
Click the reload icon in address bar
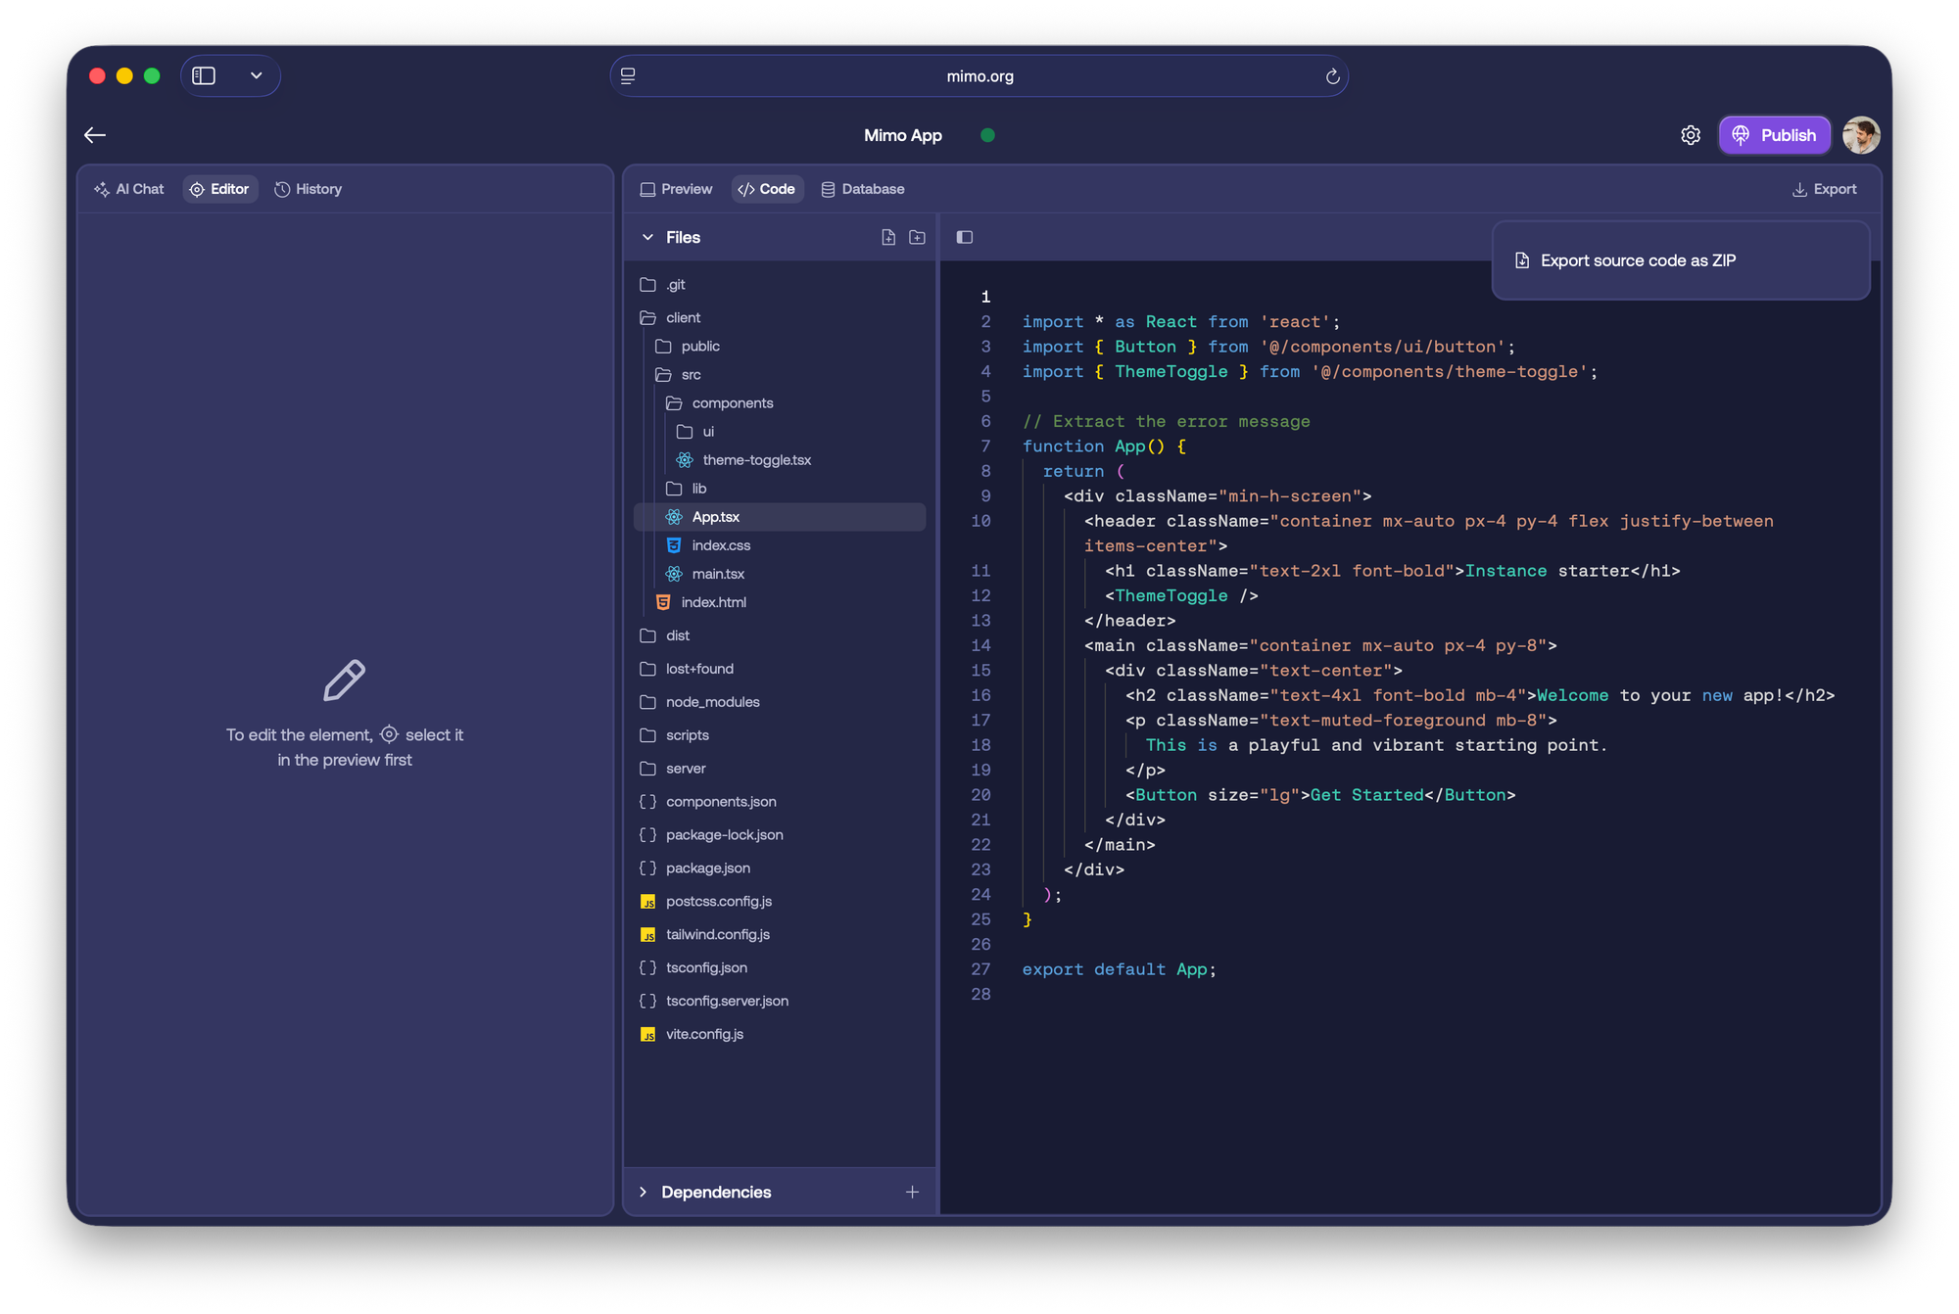coord(1332,76)
